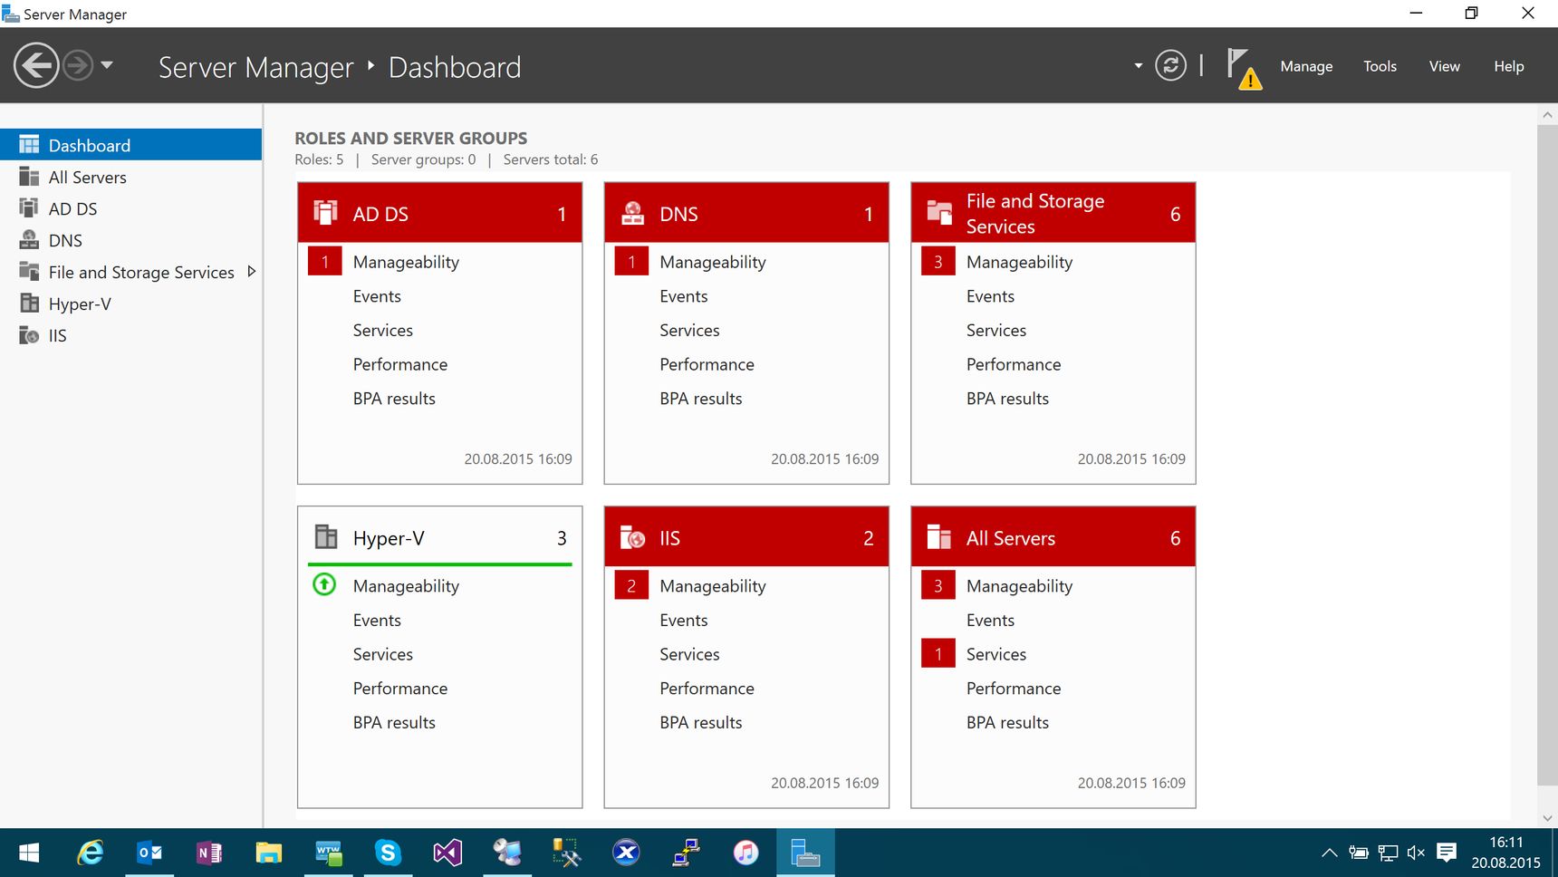1558x877 pixels.
Task: Open Manageability in the IIS tile
Action: click(x=713, y=586)
